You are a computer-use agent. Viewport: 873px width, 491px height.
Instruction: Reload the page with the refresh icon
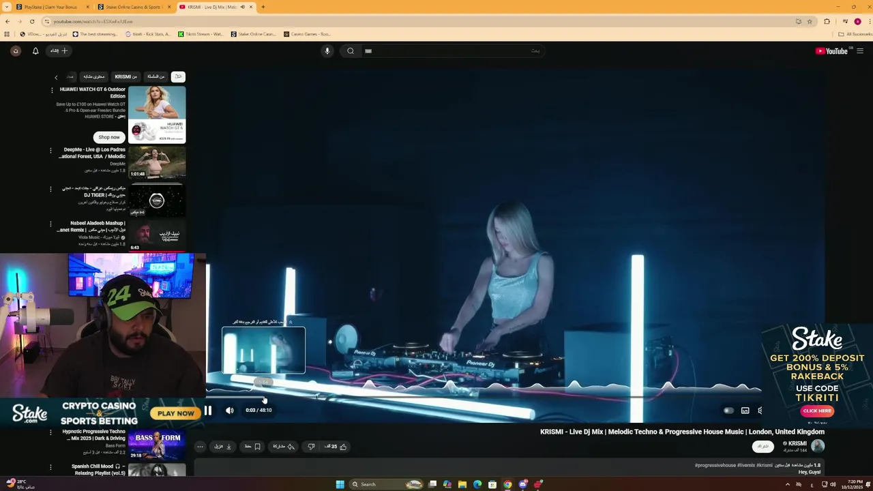tap(32, 22)
